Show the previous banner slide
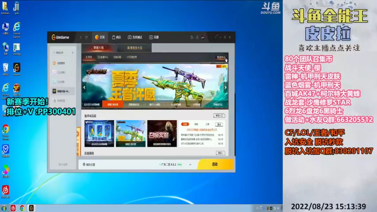Image resolution: width=377 pixels, height=212 pixels. pos(84,87)
